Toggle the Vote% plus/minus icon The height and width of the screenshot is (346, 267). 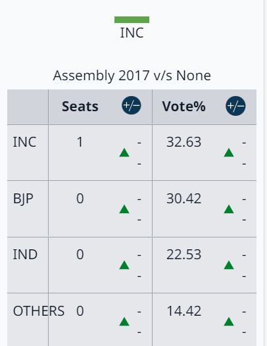coord(235,106)
